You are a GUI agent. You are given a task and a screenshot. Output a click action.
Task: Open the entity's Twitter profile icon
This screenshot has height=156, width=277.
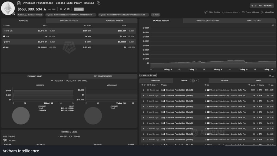(x=65, y=9)
